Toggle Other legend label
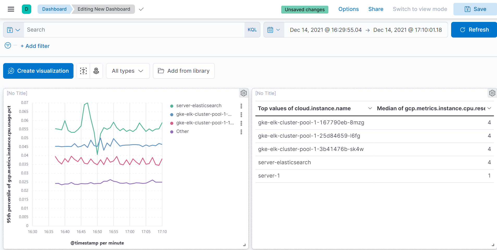 point(182,131)
